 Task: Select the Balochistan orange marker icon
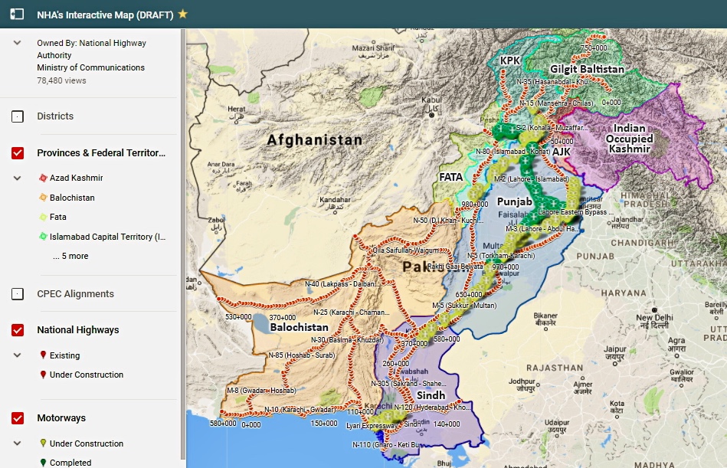coord(43,198)
